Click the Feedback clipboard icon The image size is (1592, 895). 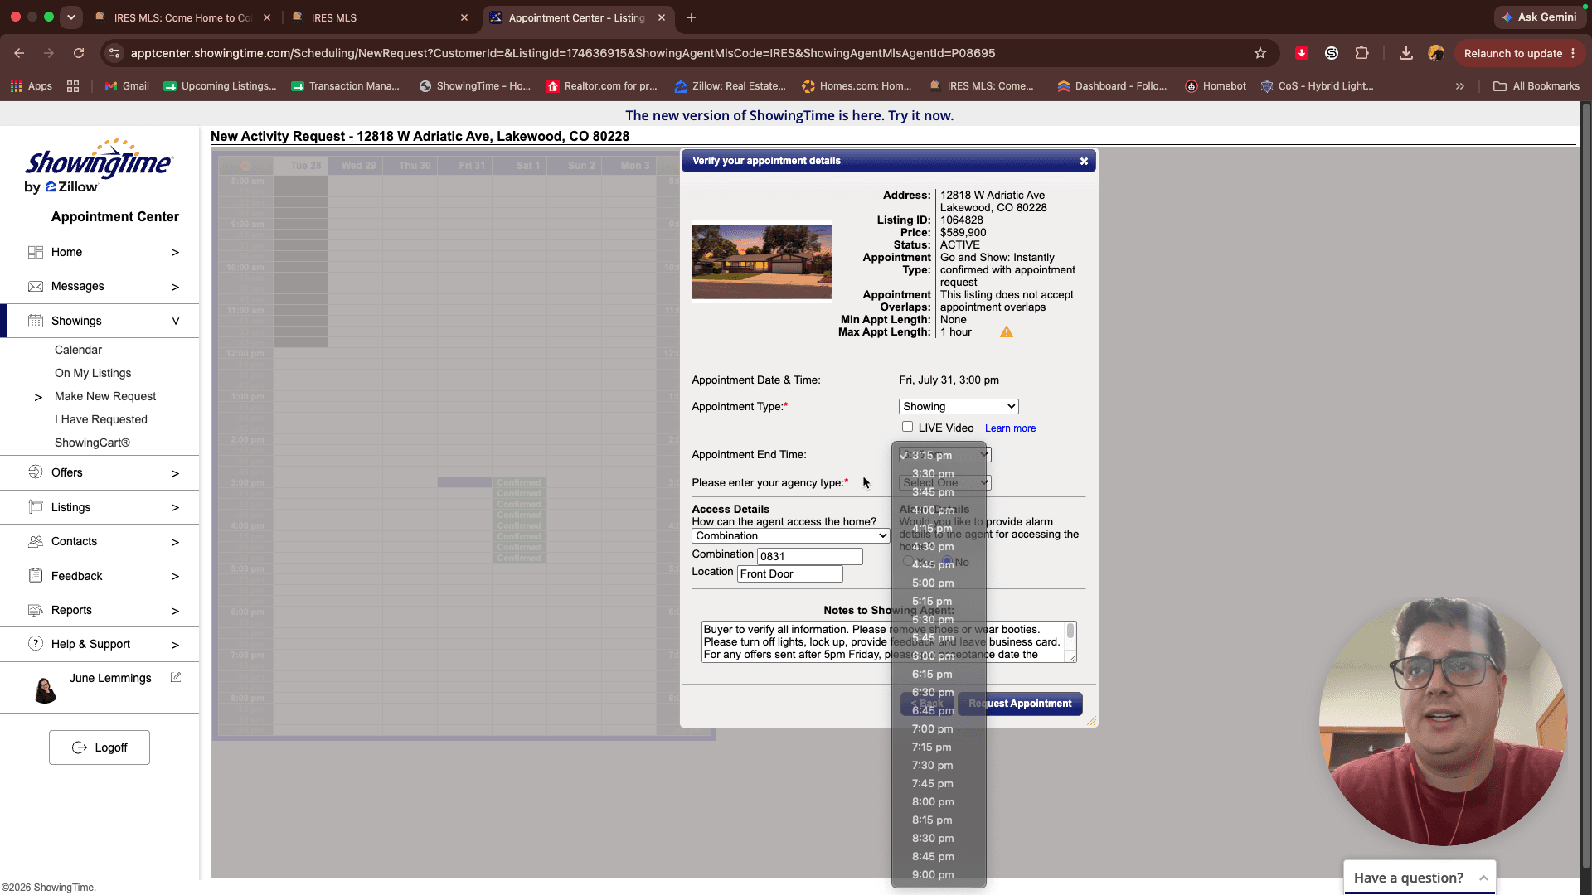click(x=36, y=576)
